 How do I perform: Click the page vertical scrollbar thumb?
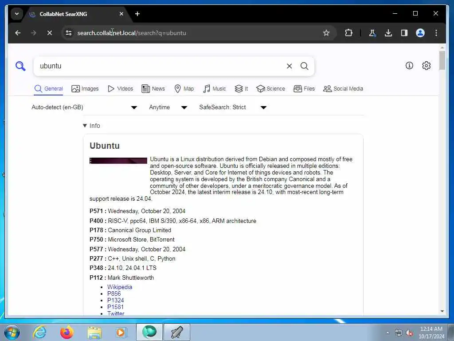pos(442,60)
